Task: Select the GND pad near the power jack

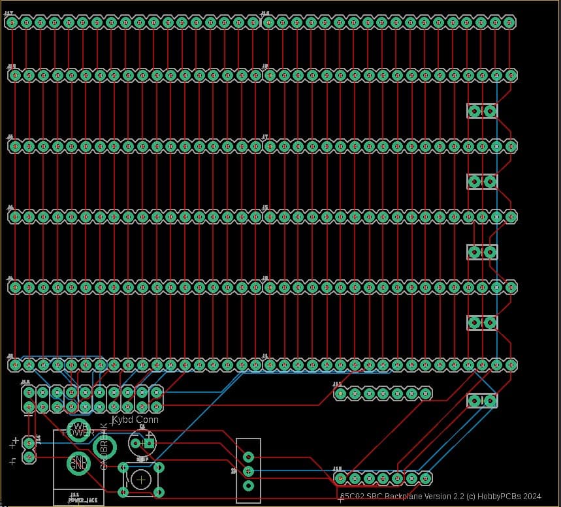Action: pyautogui.click(x=79, y=465)
